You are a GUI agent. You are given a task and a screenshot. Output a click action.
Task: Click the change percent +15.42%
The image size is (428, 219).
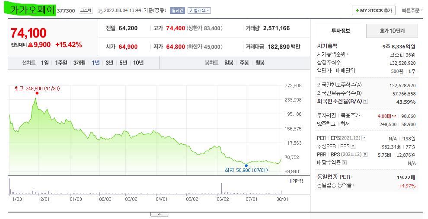click(68, 45)
